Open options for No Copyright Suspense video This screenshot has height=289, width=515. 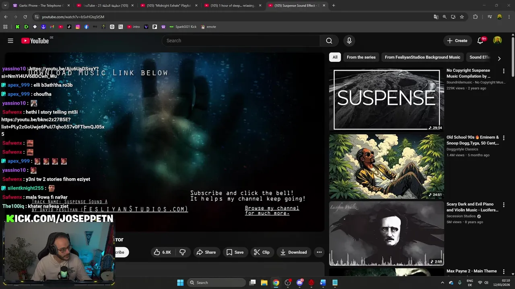click(504, 71)
